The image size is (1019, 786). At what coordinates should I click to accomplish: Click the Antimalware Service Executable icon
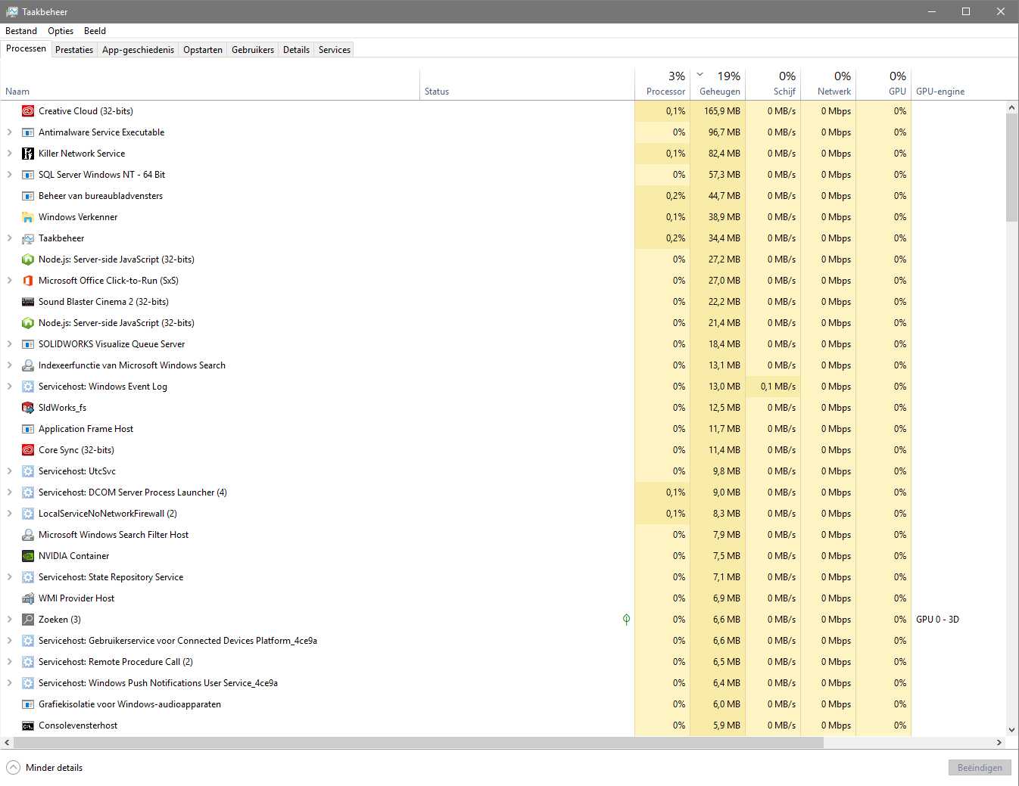pyautogui.click(x=28, y=132)
